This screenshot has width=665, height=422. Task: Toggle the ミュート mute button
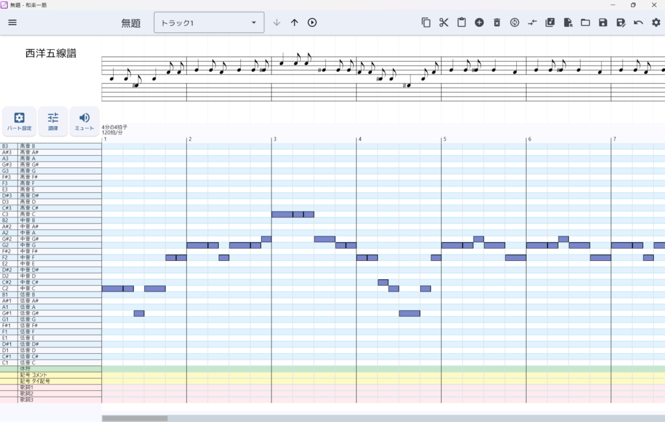(84, 121)
